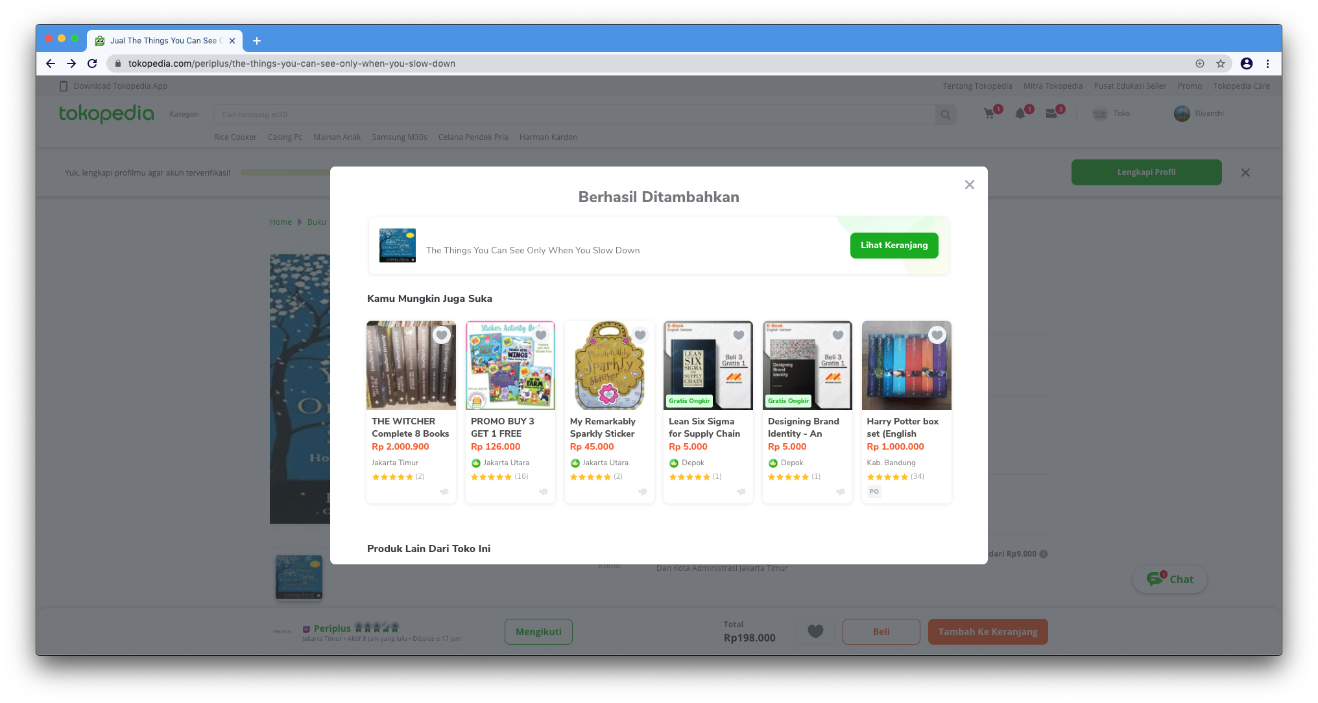Open Pusat Edukasi Seller link
Screen dimensions: 1318x703
pos(1130,86)
